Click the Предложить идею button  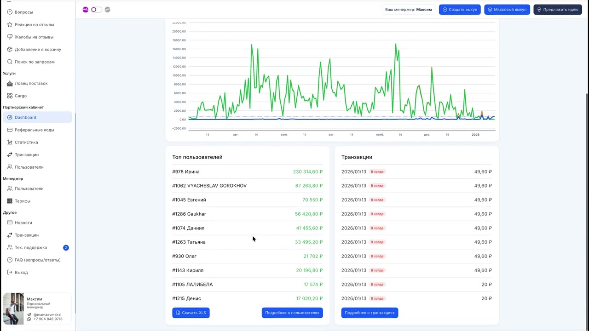click(x=557, y=10)
